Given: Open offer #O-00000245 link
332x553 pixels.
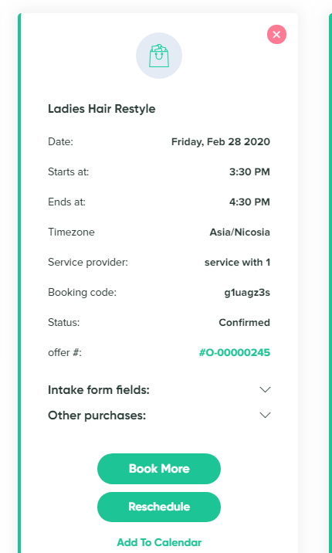Looking at the screenshot, I should click(x=235, y=353).
